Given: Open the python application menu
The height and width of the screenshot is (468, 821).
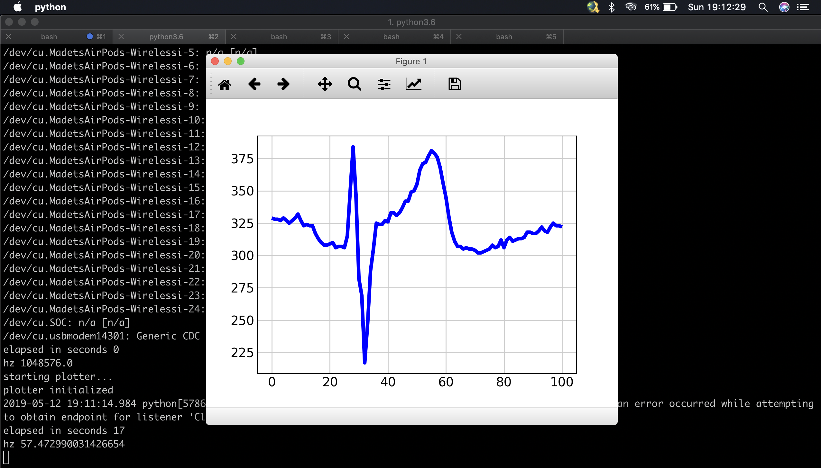Looking at the screenshot, I should pyautogui.click(x=50, y=7).
